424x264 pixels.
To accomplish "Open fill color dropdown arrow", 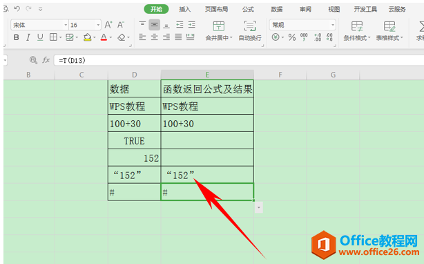I will 95,37.
